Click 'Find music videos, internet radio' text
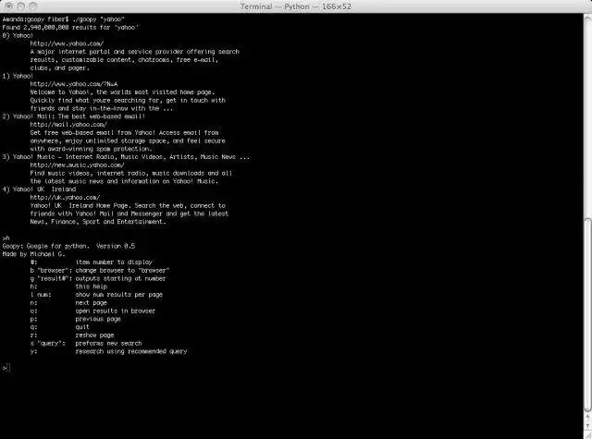 tap(131, 173)
